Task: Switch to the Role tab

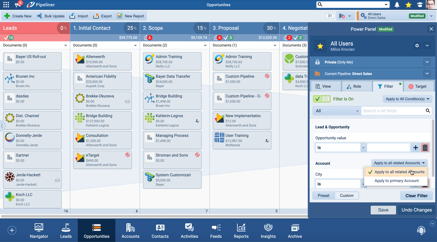Action: [x=354, y=86]
